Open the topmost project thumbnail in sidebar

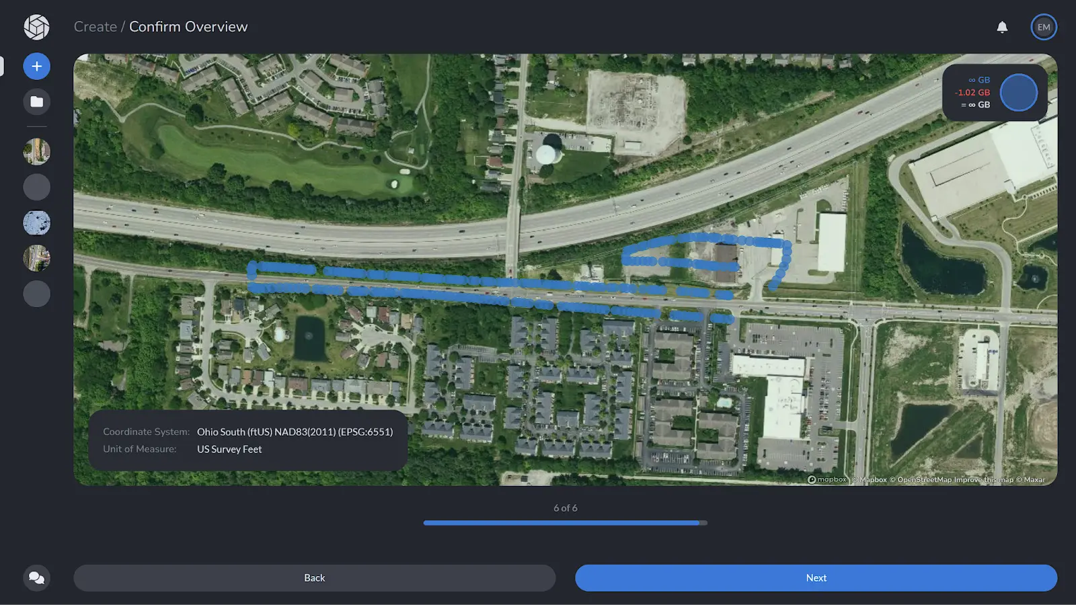pyautogui.click(x=36, y=152)
